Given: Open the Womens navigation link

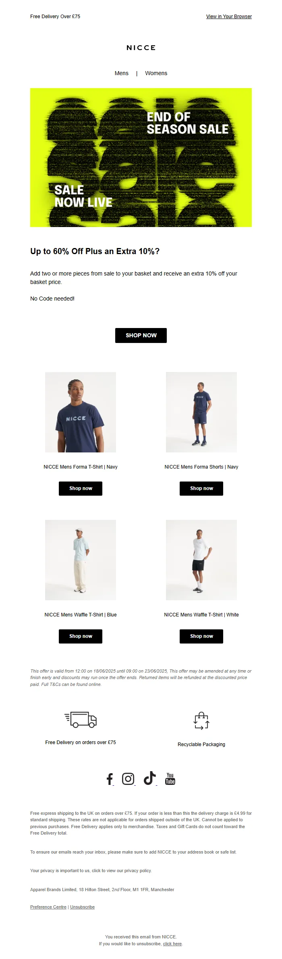Looking at the screenshot, I should click(156, 73).
